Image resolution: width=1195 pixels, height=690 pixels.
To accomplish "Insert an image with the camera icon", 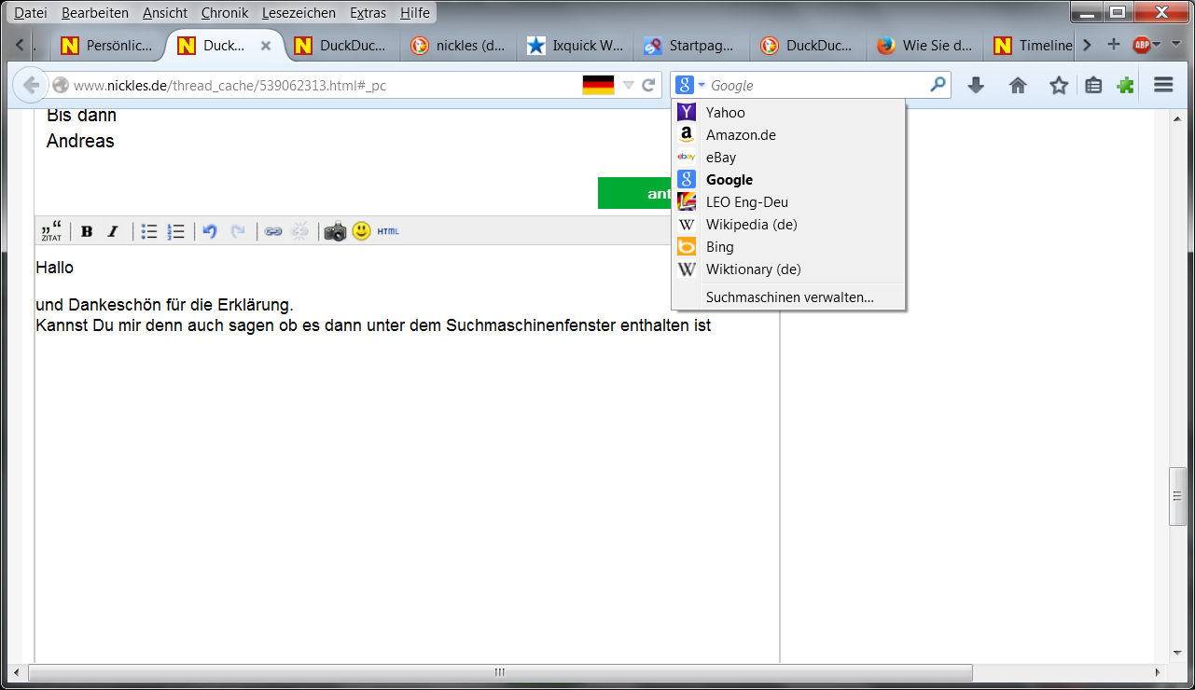I will (x=335, y=231).
